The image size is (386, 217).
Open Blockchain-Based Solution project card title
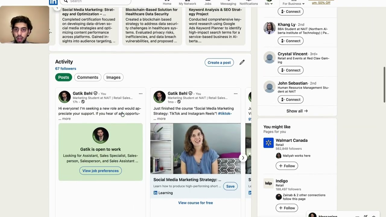click(x=152, y=12)
